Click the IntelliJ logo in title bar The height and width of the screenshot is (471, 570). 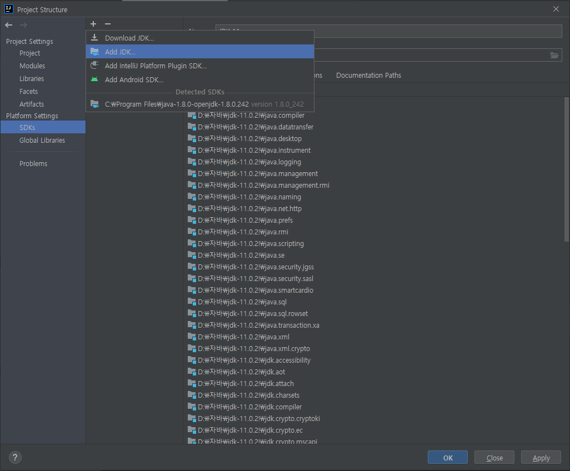pos(9,9)
